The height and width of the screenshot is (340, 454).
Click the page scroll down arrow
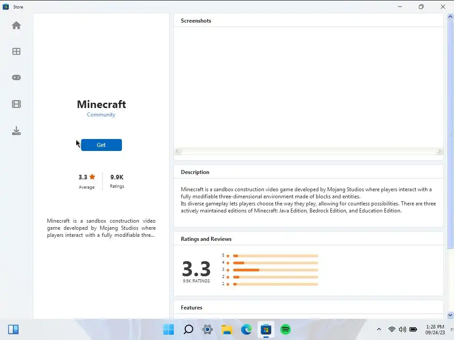point(450,315)
